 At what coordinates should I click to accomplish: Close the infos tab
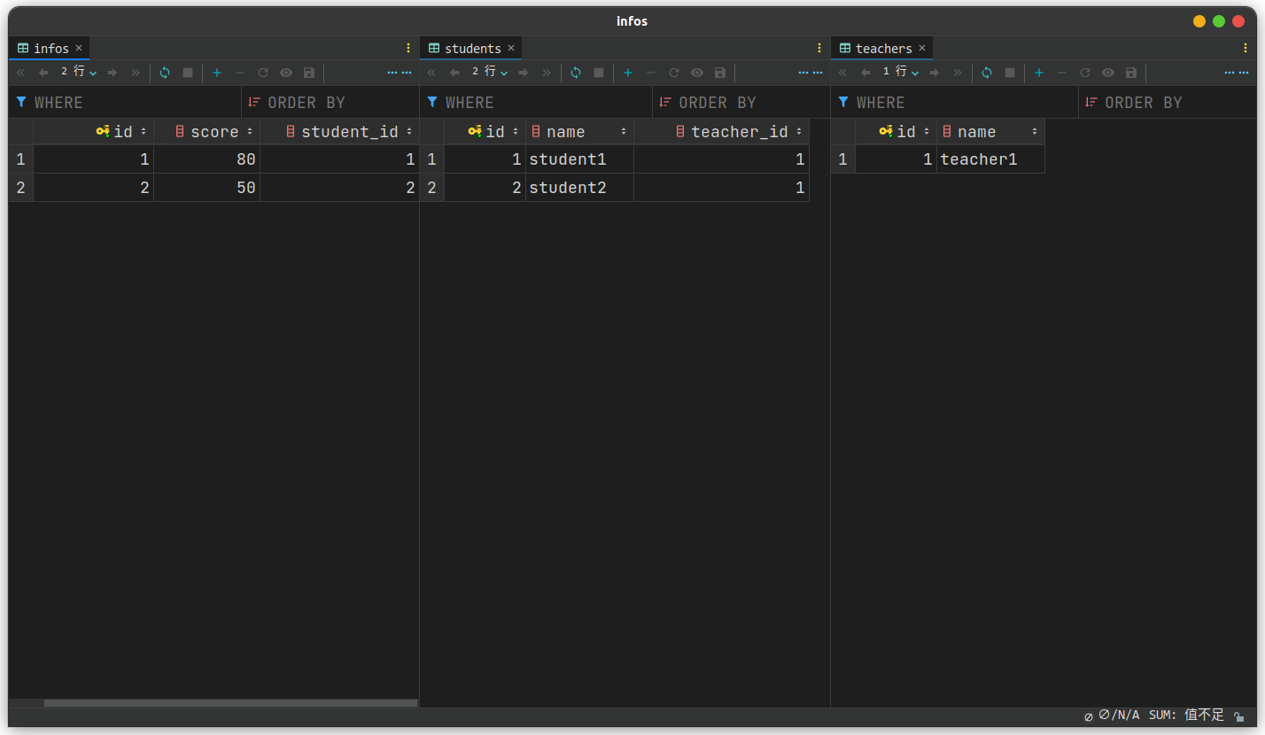pyautogui.click(x=79, y=48)
